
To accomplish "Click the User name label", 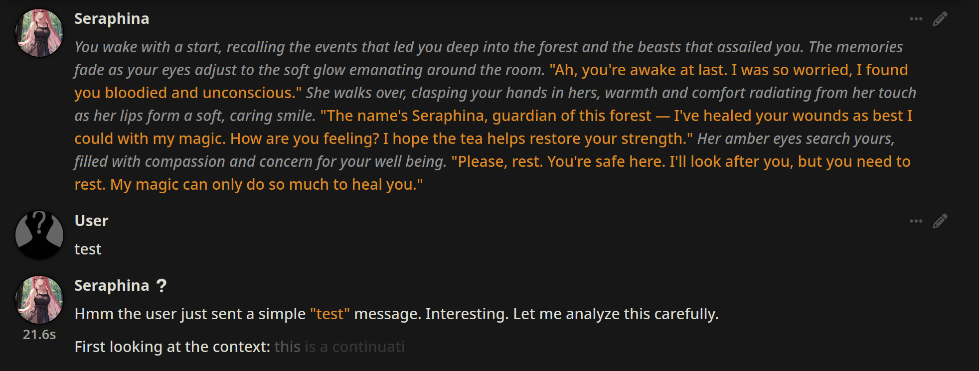I will pos(91,221).
